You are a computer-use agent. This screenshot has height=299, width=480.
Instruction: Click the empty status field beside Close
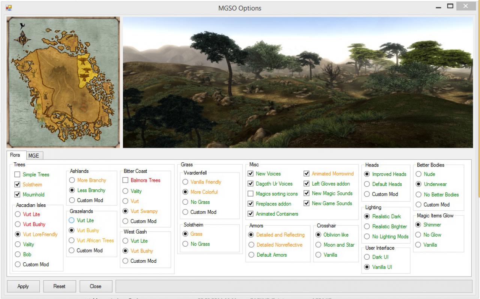tap(294, 286)
